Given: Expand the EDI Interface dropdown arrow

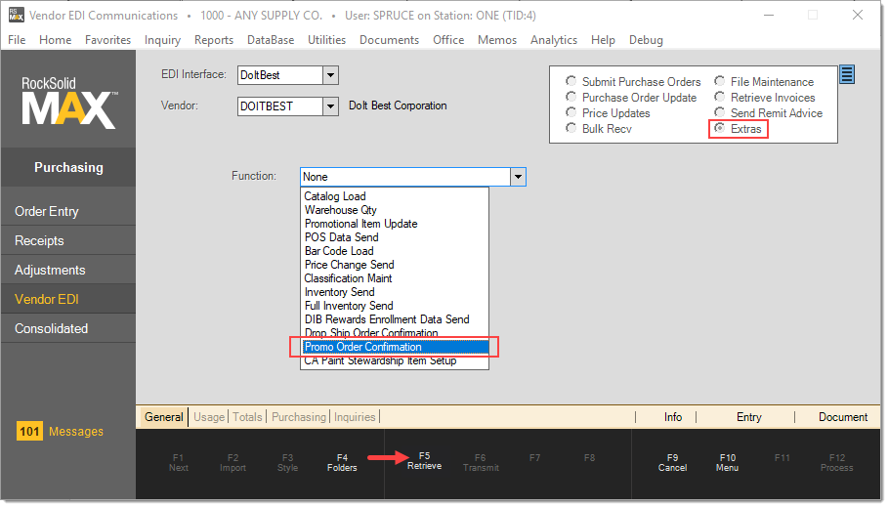Looking at the screenshot, I should (330, 75).
